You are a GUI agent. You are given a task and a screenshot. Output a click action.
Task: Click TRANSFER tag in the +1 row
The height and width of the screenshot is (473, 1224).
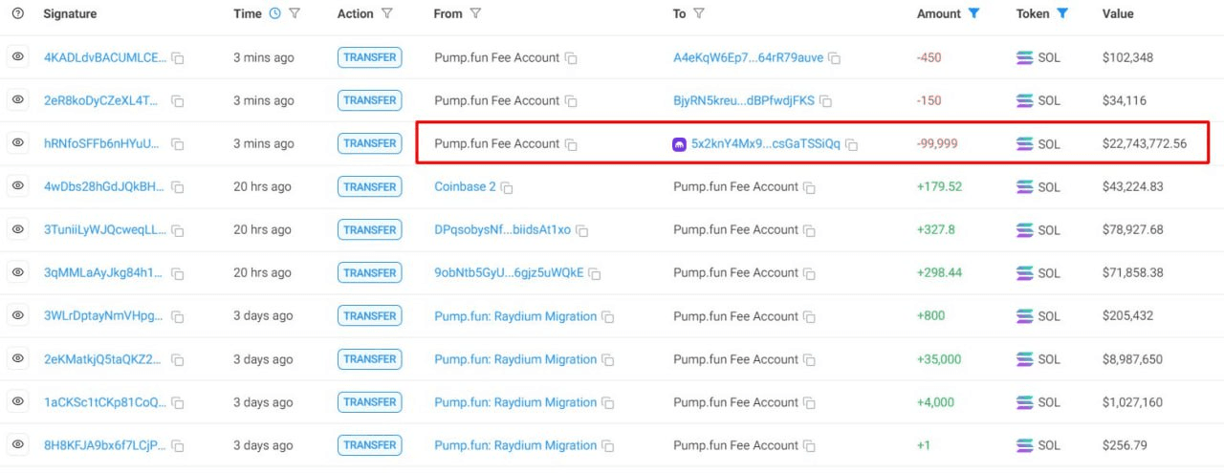point(370,445)
